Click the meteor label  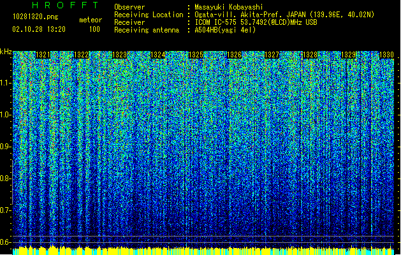[x=91, y=20]
